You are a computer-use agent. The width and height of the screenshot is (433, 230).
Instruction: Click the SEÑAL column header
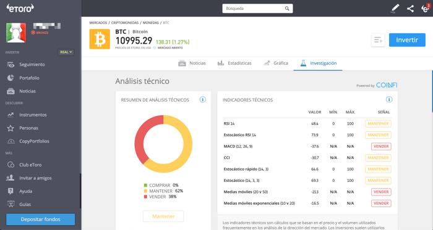[384, 112]
